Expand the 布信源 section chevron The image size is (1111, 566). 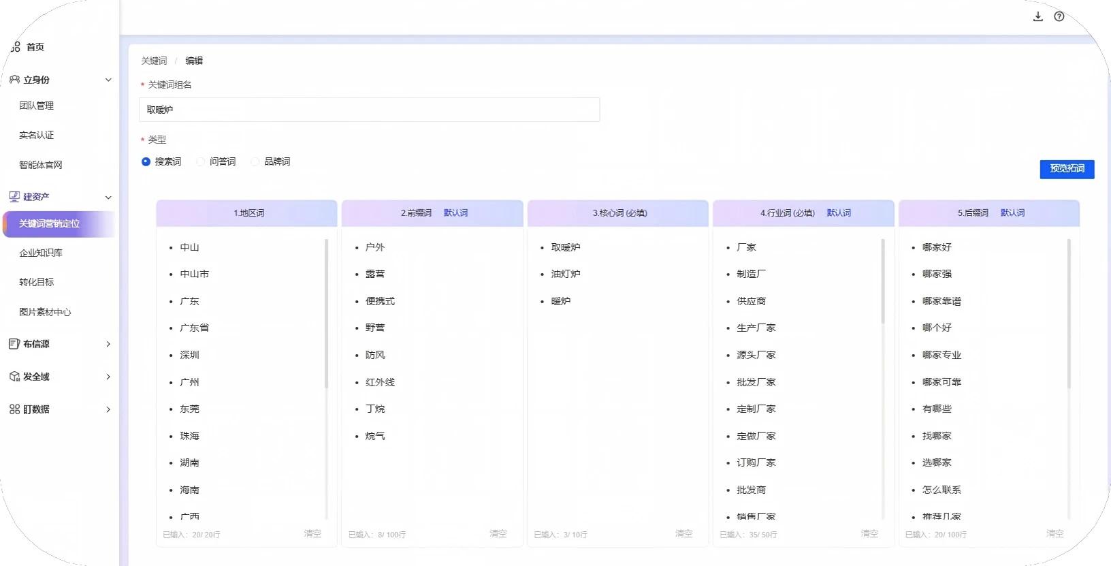(x=108, y=344)
